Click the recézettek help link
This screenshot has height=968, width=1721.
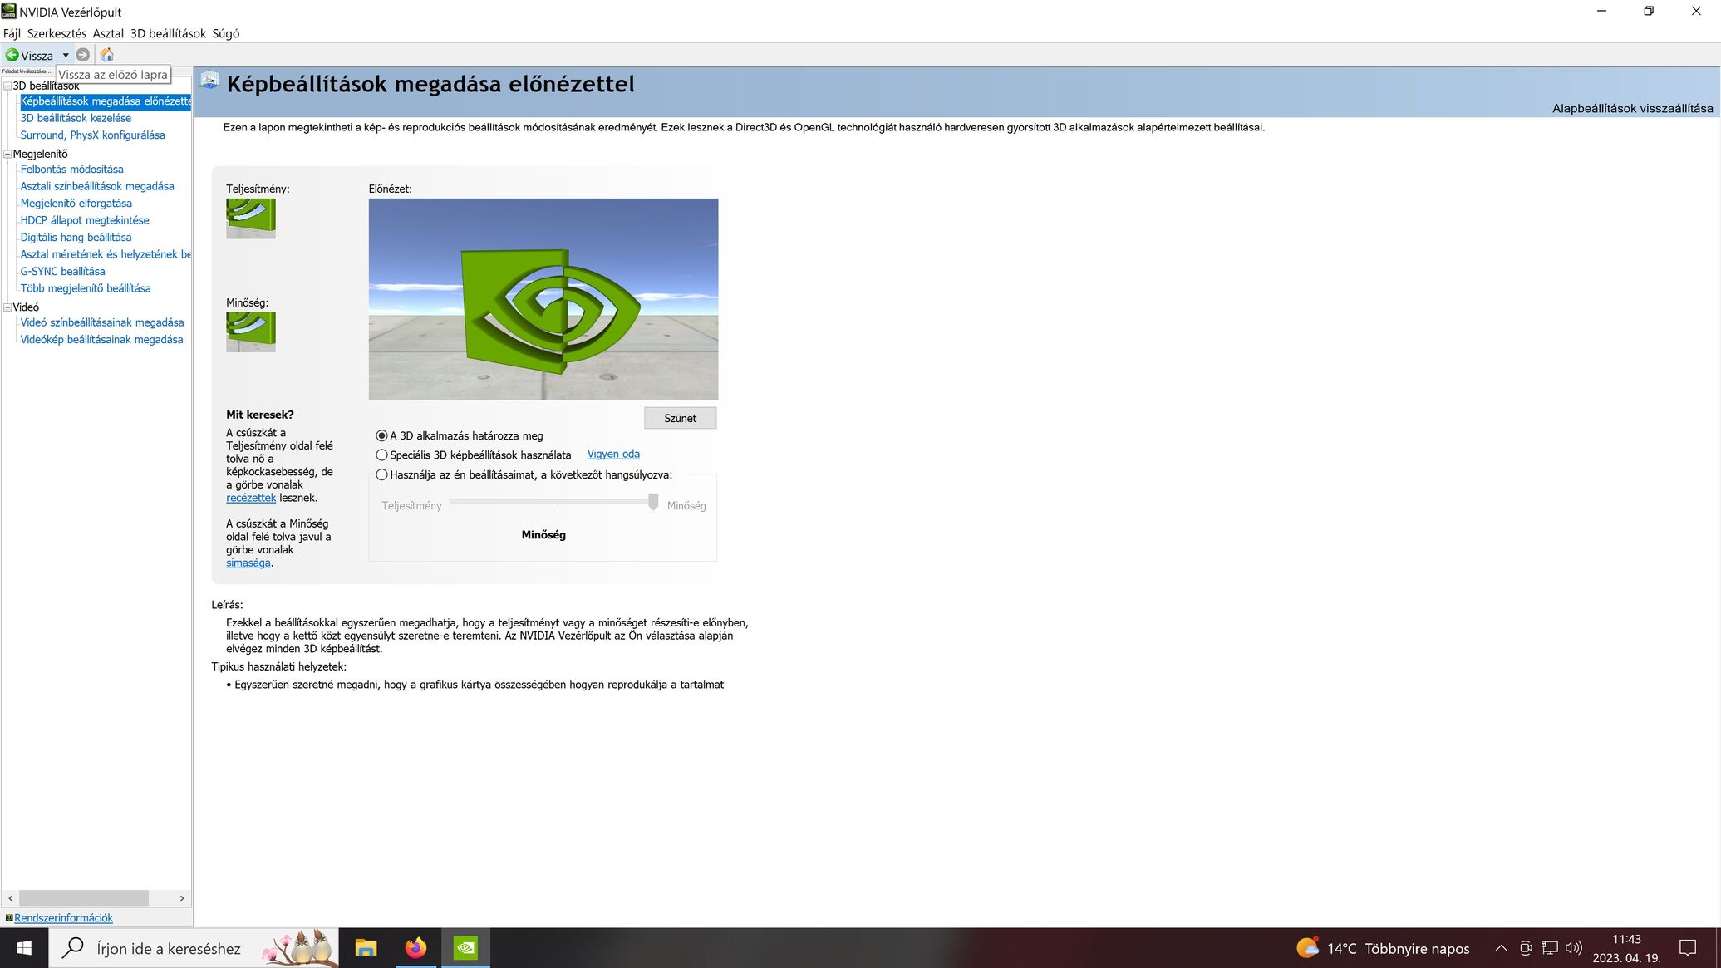(x=251, y=498)
